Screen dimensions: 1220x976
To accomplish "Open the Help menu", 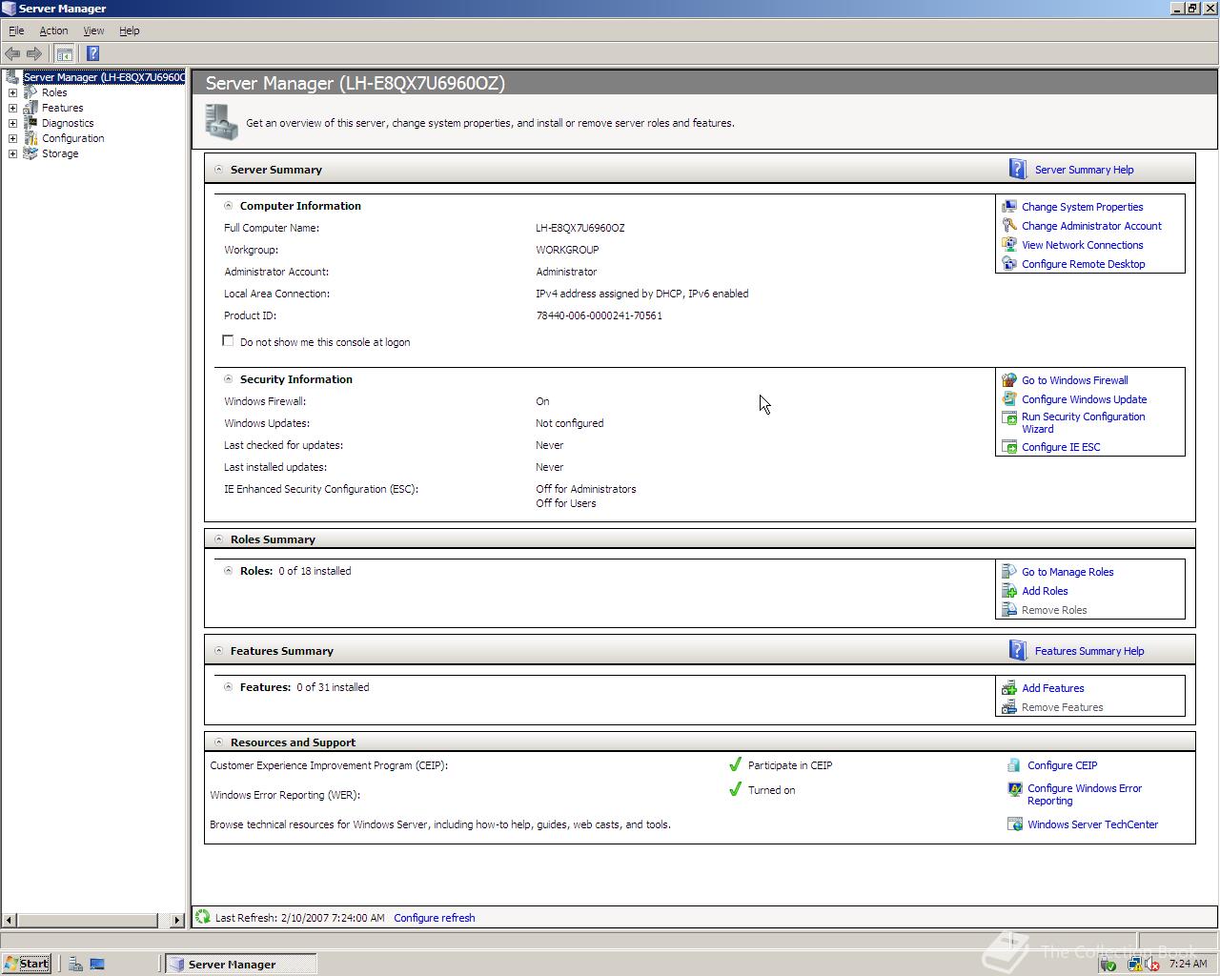I will (x=130, y=30).
